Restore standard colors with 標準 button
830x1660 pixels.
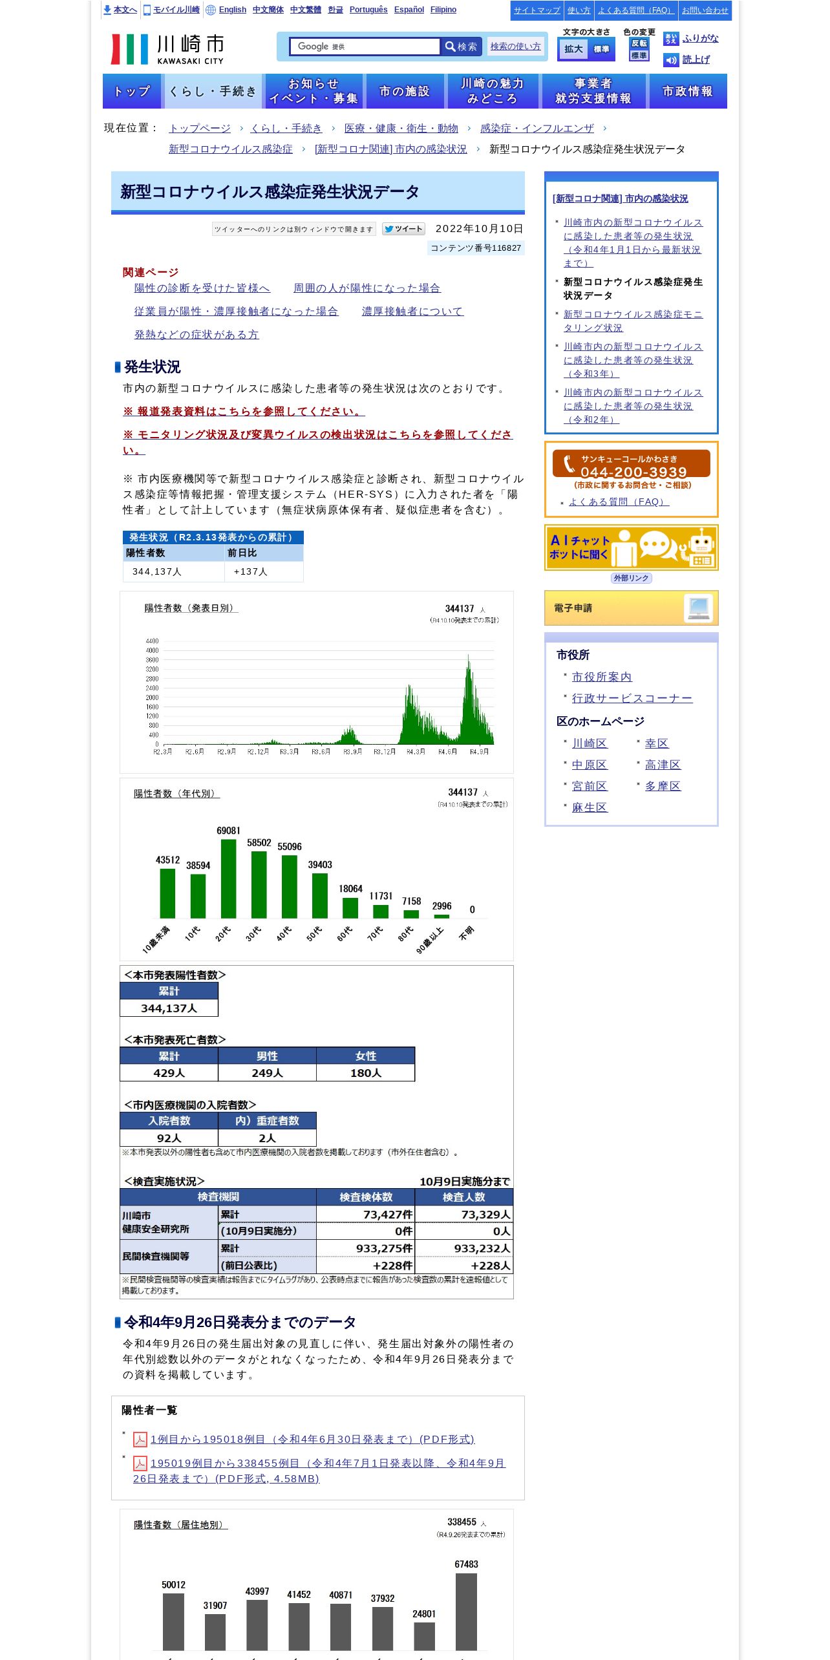(639, 56)
